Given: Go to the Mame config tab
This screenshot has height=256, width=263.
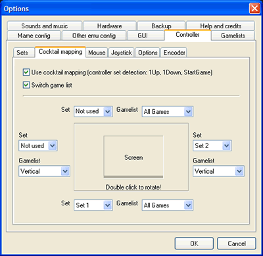Looking at the screenshot, I should (x=34, y=36).
